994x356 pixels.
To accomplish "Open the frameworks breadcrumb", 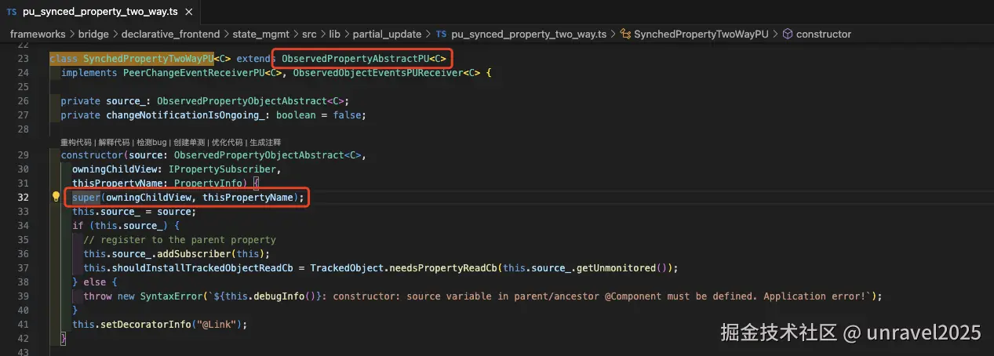I will click(x=38, y=34).
